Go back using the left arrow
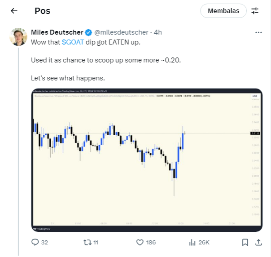This screenshot has width=271, height=257. pyautogui.click(x=14, y=11)
